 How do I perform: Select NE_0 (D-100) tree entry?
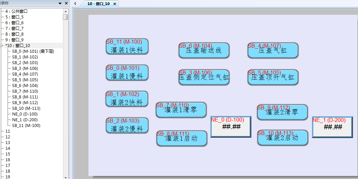25,114
